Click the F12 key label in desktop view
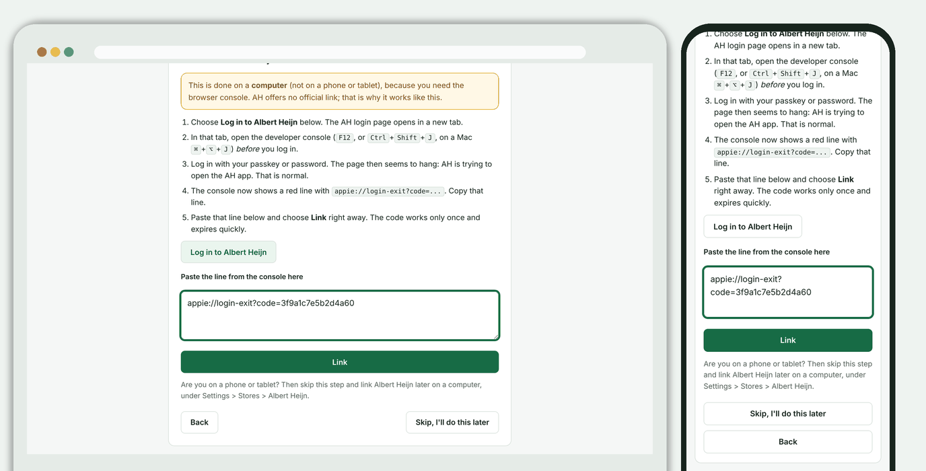Screen dimensions: 926x471 (345, 138)
